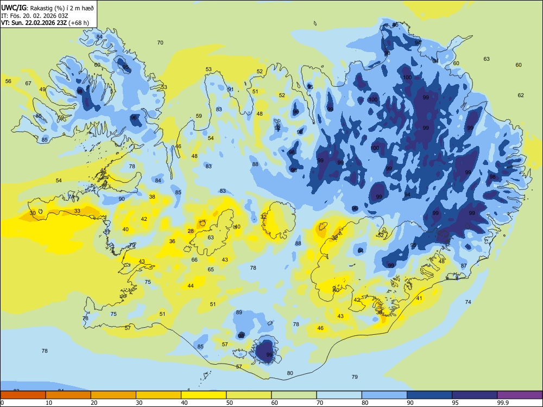Click the dark orange 0–10 legend swatch

(x=23, y=395)
